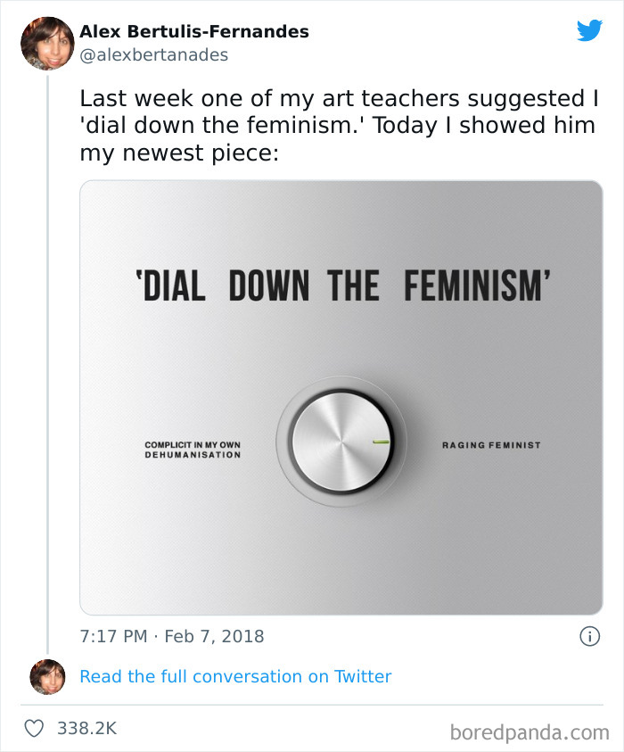Click the 338.2K like count
Image resolution: width=624 pixels, height=752 pixels.
coord(86,728)
